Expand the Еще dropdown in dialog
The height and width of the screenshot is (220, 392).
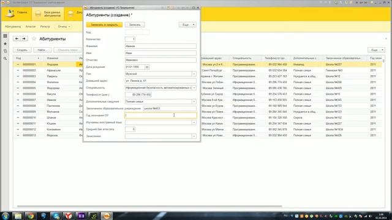pyautogui.click(x=187, y=24)
